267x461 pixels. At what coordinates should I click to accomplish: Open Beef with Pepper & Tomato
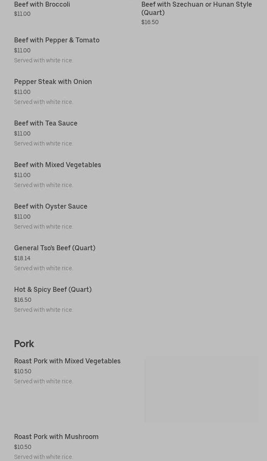pyautogui.click(x=57, y=40)
